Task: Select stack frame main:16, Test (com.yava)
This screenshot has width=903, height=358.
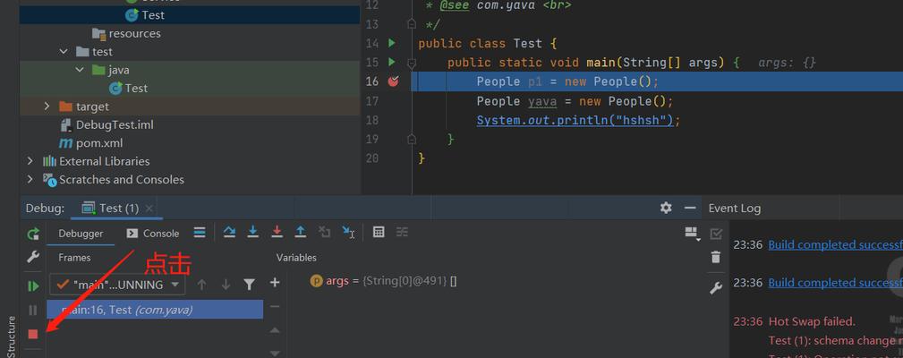Action: tap(155, 310)
